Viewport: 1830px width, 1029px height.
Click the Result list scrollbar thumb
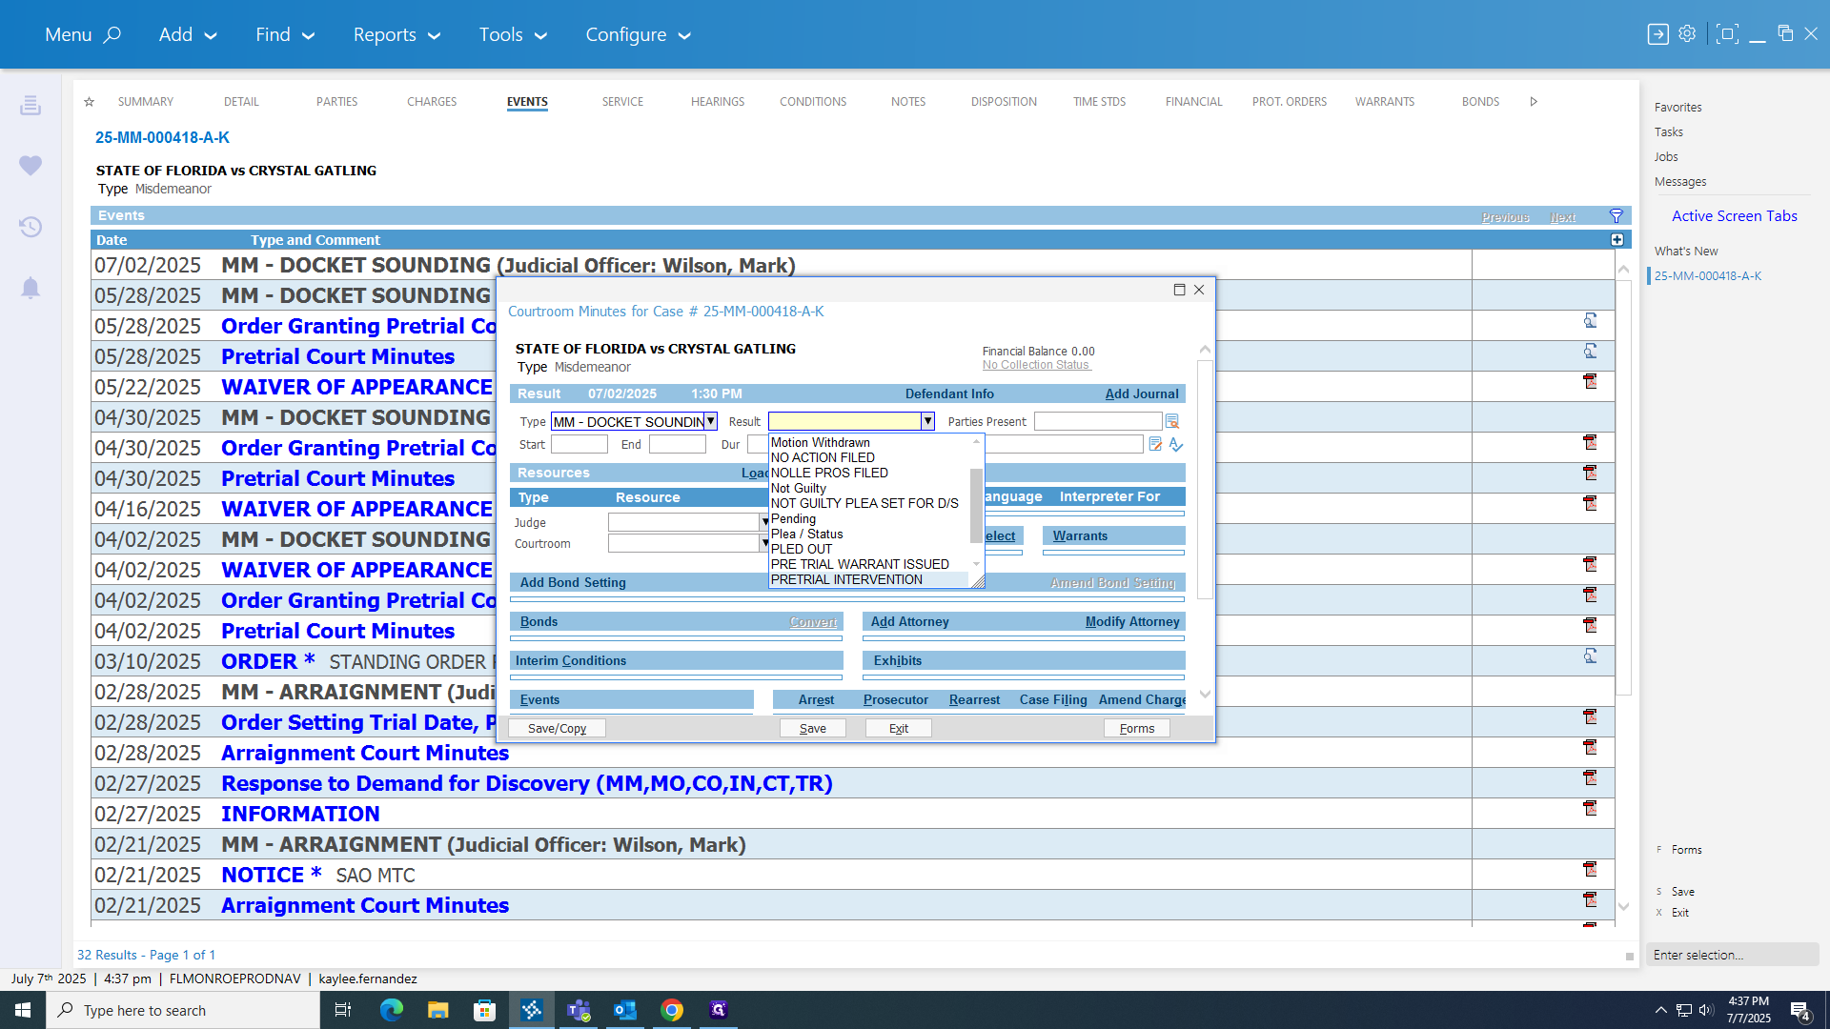pos(976,505)
